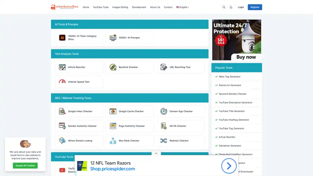Click the Backlink Checker icon
Viewport: 313px width, 176px height.
(113, 67)
